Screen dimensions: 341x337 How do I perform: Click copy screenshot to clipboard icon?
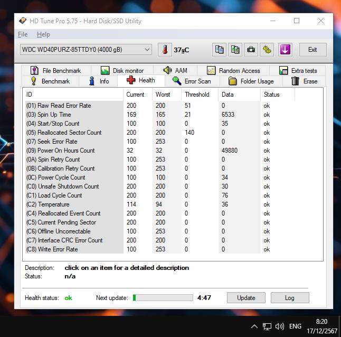(235, 50)
